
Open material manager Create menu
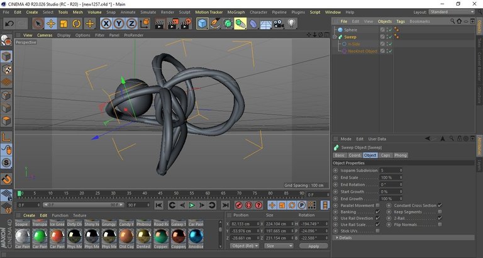coord(30,215)
